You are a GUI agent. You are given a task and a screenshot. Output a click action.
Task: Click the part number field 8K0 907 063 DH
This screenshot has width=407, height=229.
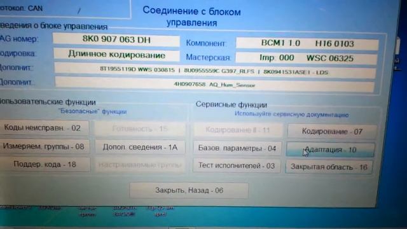(x=116, y=39)
